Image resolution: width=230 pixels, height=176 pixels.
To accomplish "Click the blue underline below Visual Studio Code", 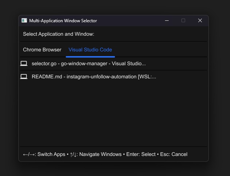I will [90, 57].
